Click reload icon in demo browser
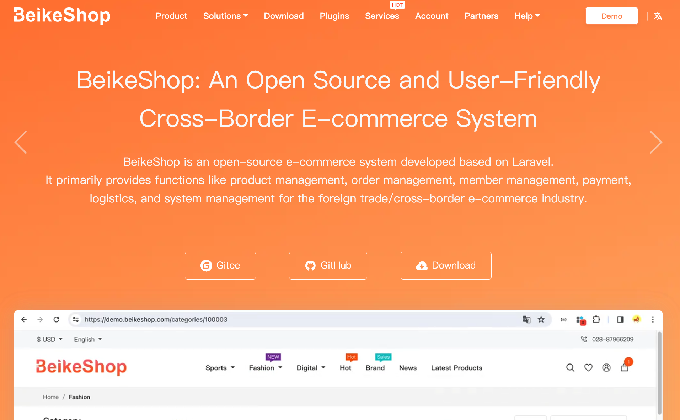 (56, 319)
